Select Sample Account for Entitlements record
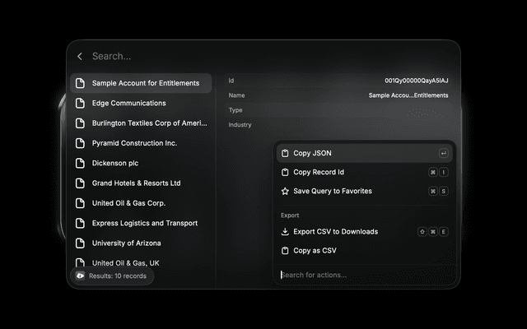 [x=141, y=83]
